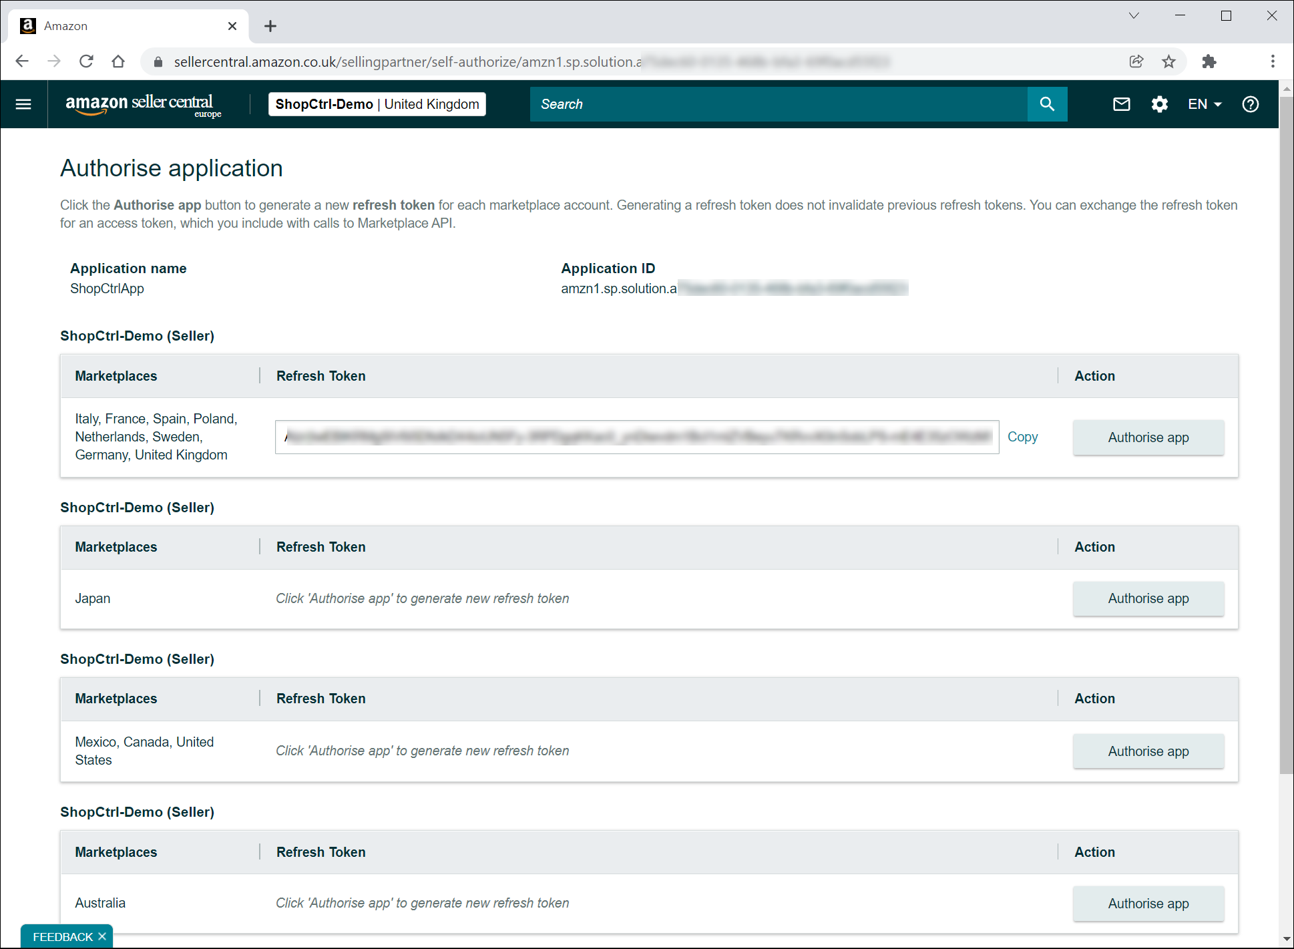Click the first table's 'Refresh Token' header

(321, 376)
